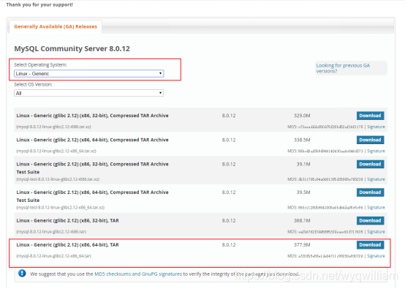Select filename mysql-test-8.0.12 x86_64.tar.xz text
Screen dimensions: 405x289
click(x=61, y=207)
